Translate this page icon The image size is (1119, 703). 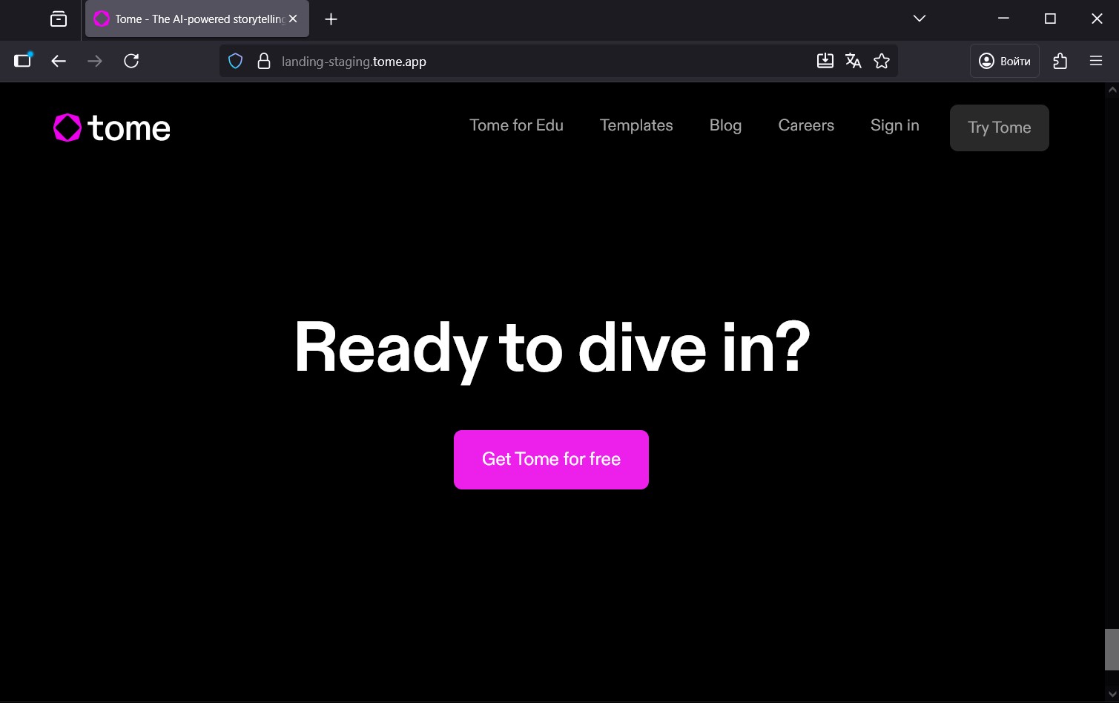click(854, 61)
